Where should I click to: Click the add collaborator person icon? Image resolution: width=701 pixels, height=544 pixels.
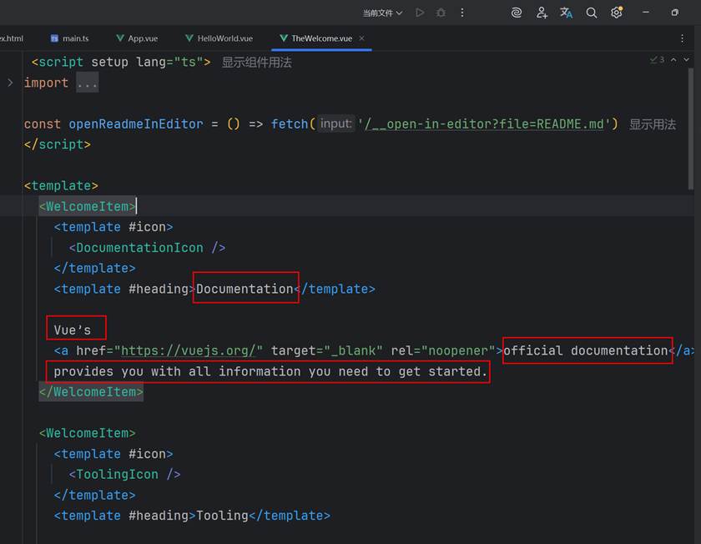(x=542, y=13)
